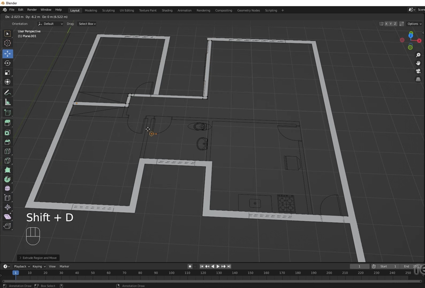Screen dimensions: 425x288
Task: Select the Measure tool
Action: (x=8, y=102)
